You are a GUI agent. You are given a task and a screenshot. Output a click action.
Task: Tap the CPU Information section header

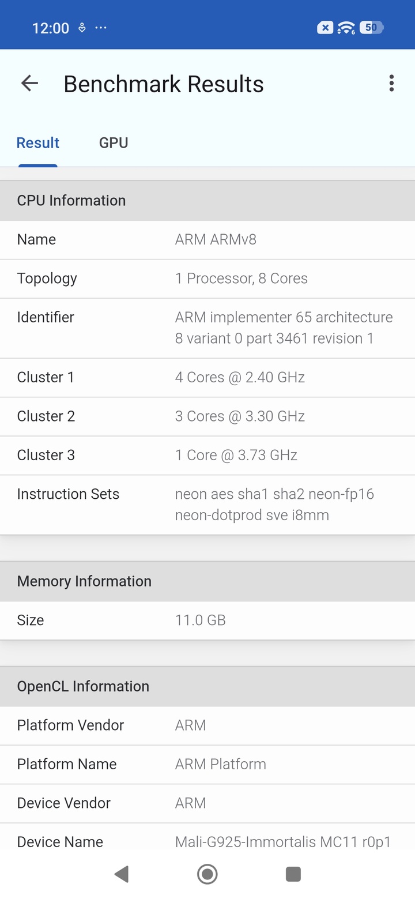tap(207, 201)
